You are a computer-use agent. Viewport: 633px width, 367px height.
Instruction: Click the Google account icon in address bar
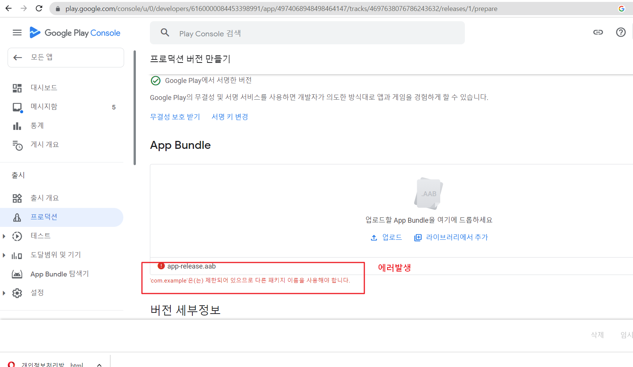coord(622,8)
